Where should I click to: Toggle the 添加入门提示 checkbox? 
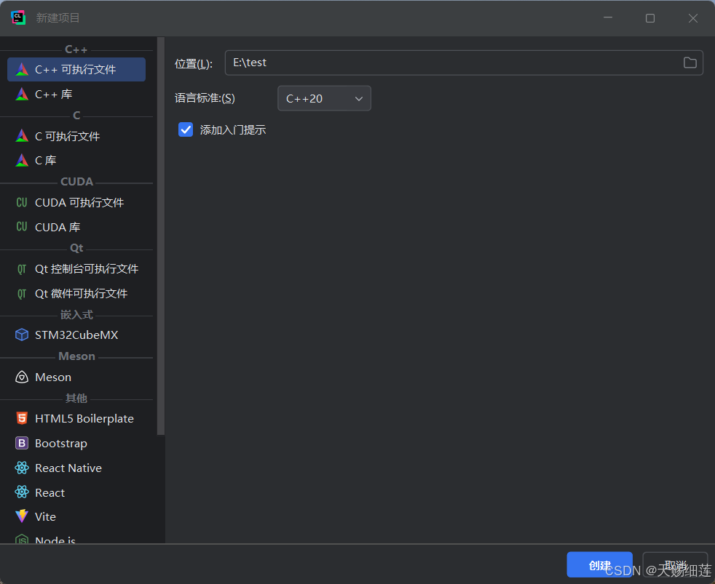coord(186,130)
